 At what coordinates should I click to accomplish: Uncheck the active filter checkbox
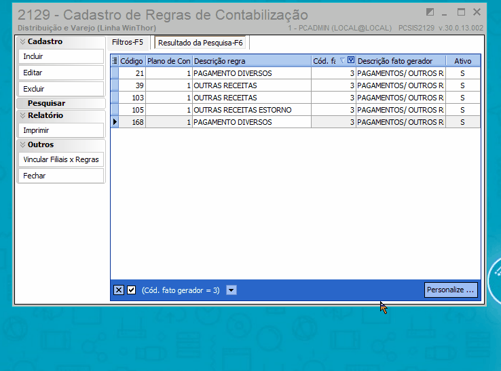(131, 290)
